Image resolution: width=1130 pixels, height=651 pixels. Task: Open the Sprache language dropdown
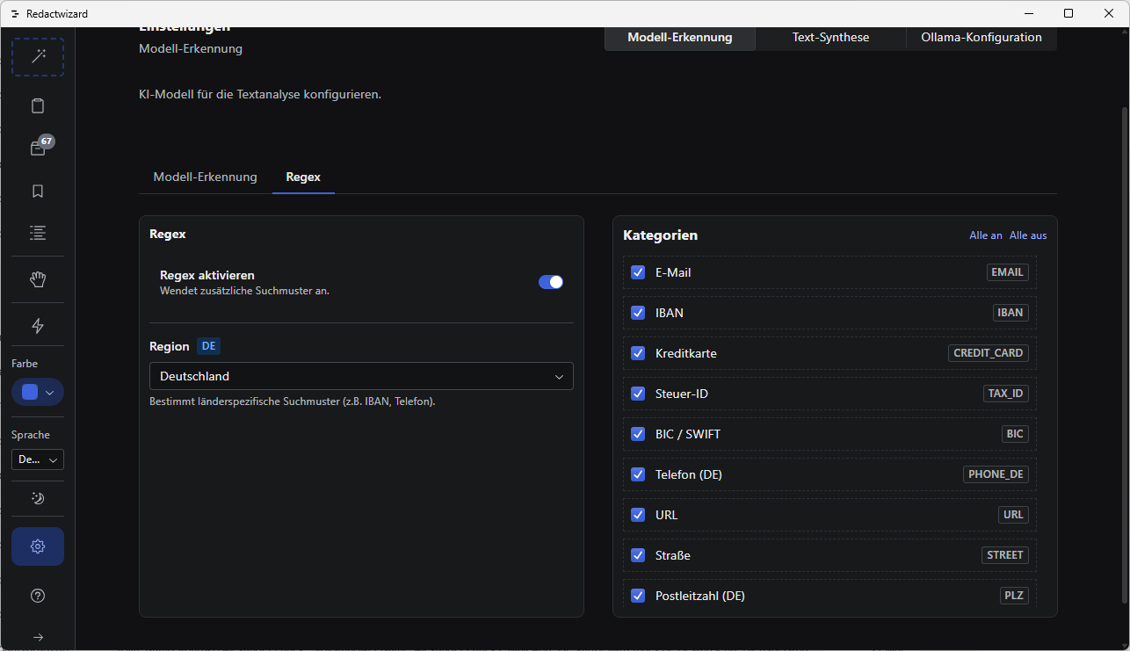(38, 459)
